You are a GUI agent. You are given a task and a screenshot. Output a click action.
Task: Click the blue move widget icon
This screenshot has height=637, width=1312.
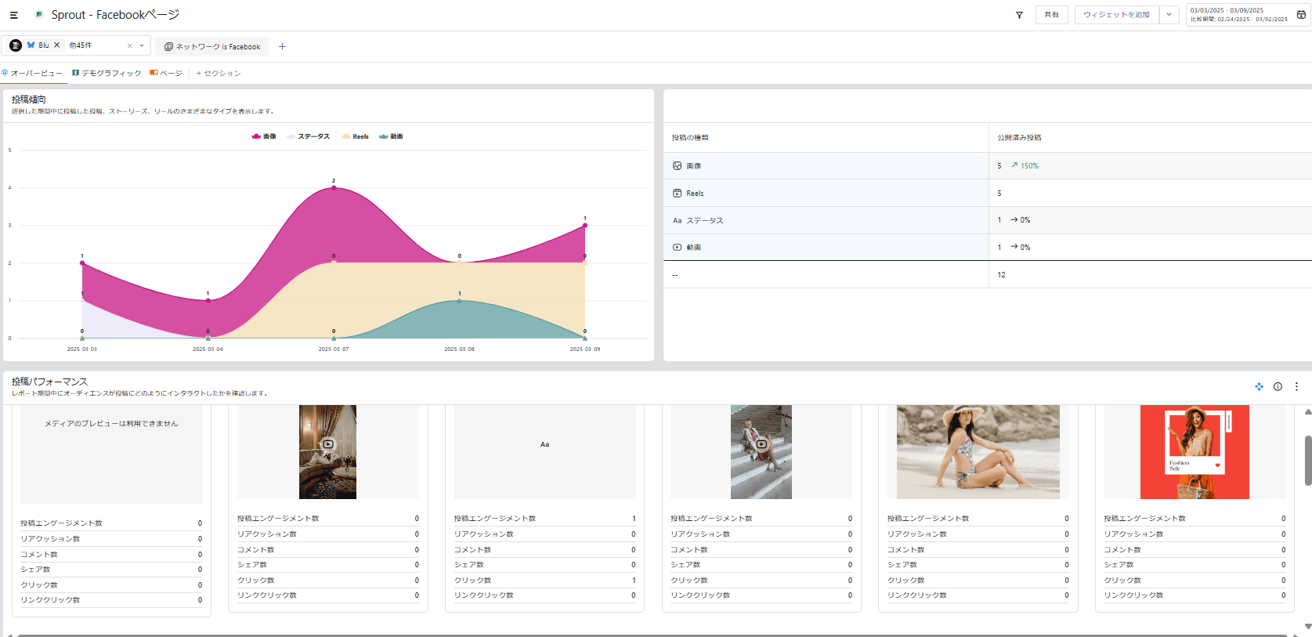1259,387
